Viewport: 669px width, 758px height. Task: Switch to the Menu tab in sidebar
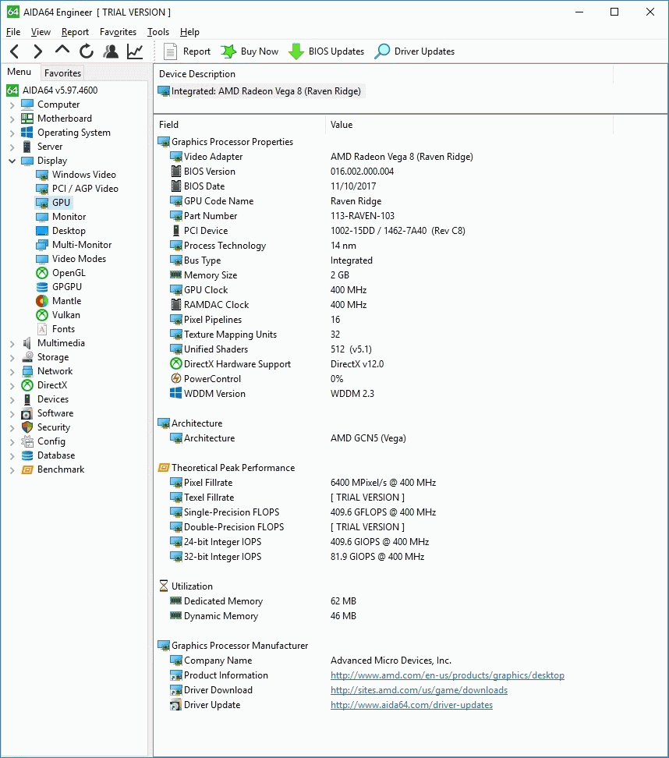19,72
